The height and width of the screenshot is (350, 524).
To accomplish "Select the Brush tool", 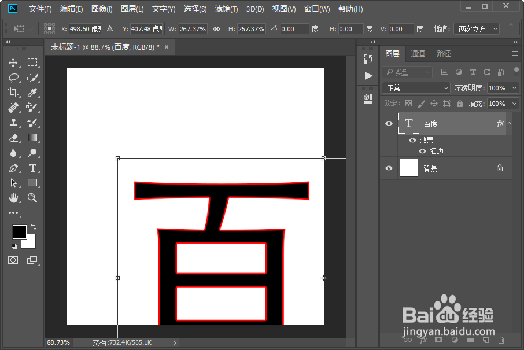I will click(32, 108).
